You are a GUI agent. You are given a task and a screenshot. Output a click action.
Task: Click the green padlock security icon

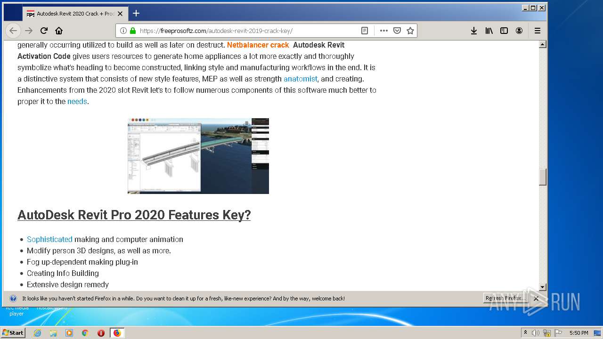click(133, 31)
